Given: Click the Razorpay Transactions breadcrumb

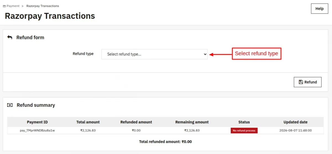Looking at the screenshot, I should [43, 6].
